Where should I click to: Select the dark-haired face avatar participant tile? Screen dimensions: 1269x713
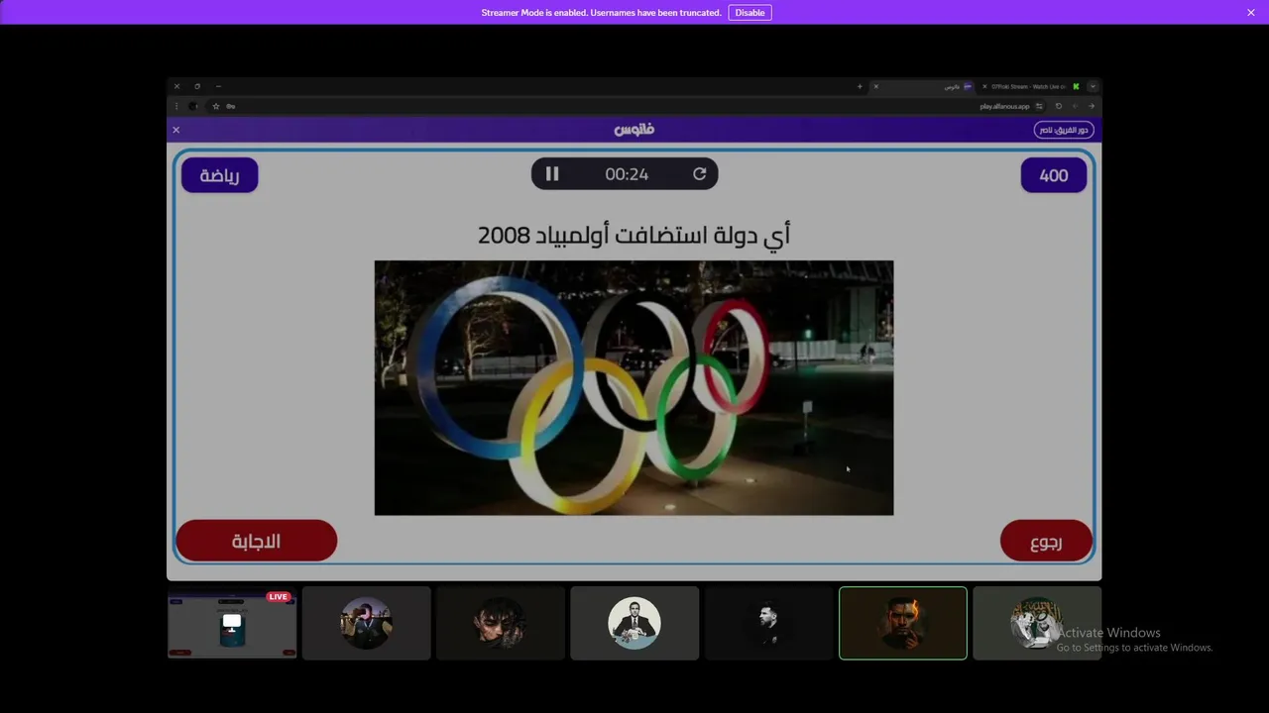click(501, 623)
